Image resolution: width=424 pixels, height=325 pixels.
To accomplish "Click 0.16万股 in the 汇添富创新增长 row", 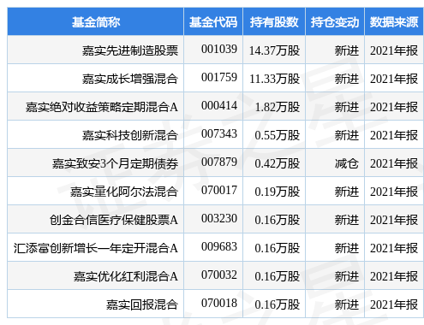I will pyautogui.click(x=278, y=248).
